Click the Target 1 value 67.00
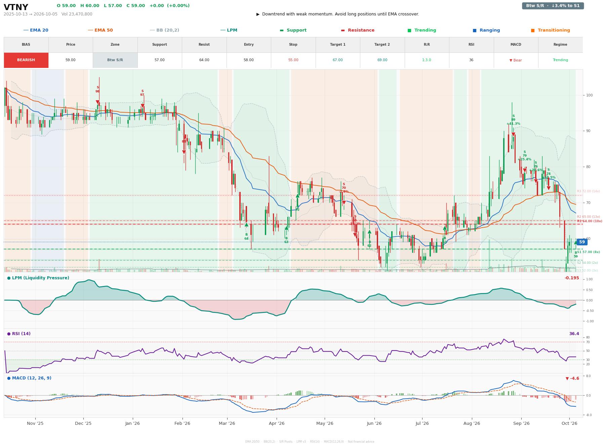Image resolution: width=606 pixels, height=447 pixels. (x=338, y=60)
